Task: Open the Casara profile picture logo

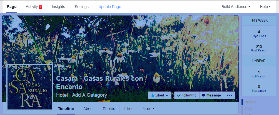Action: (x=30, y=87)
